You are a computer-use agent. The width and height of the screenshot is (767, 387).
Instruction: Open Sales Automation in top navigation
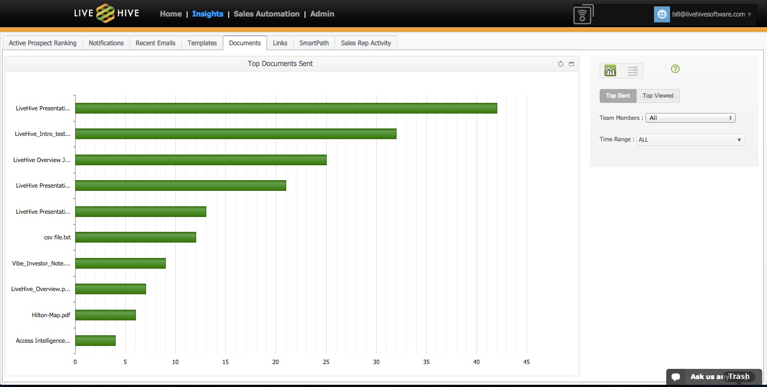click(267, 14)
